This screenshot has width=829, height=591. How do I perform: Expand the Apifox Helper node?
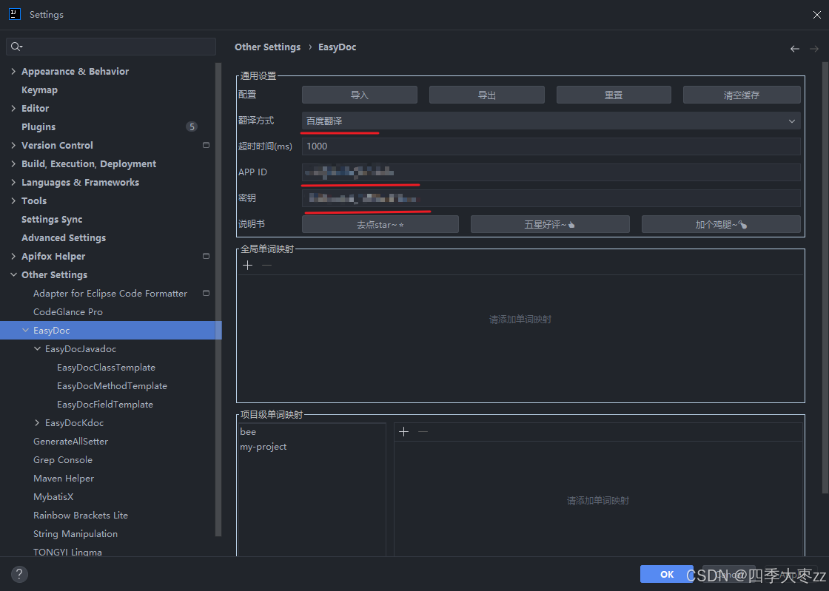click(13, 256)
